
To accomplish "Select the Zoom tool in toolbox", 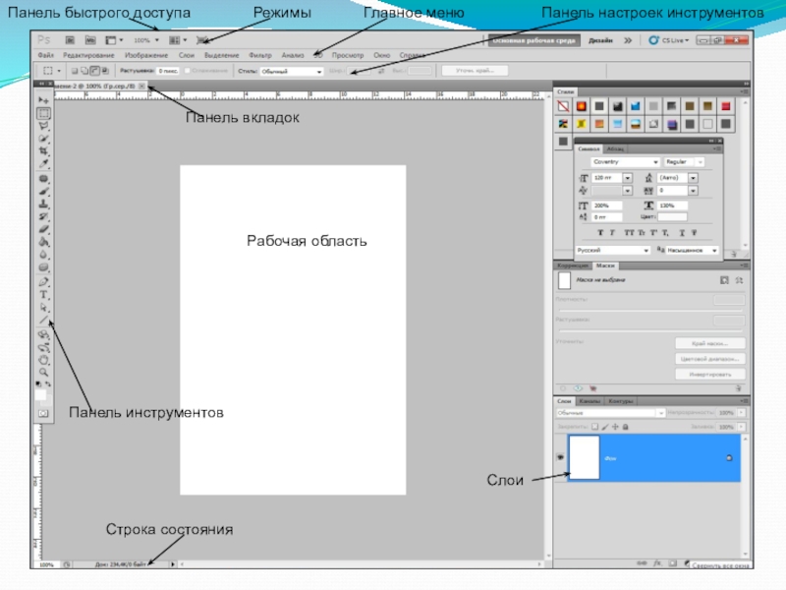I will tap(43, 372).
